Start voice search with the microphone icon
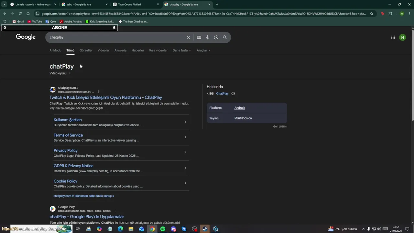Image resolution: width=414 pixels, height=233 pixels. (x=208, y=37)
